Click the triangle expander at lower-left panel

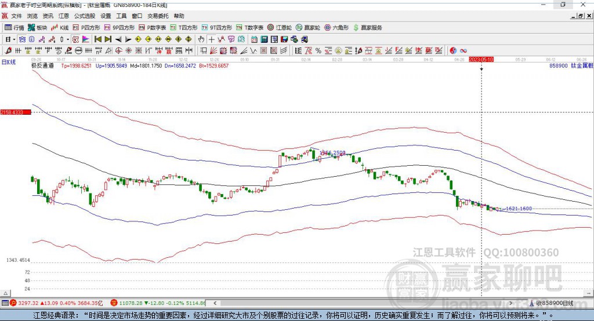click(x=6, y=293)
